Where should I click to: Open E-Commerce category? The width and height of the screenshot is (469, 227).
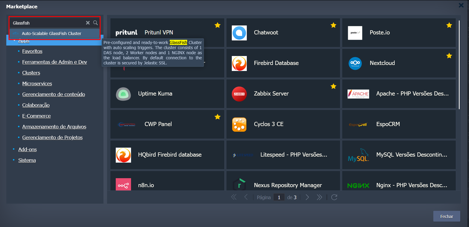(x=37, y=116)
